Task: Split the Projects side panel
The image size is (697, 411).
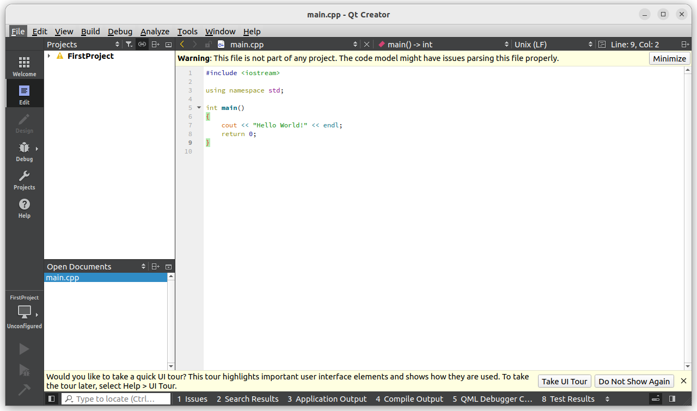Action: pyautogui.click(x=156, y=45)
